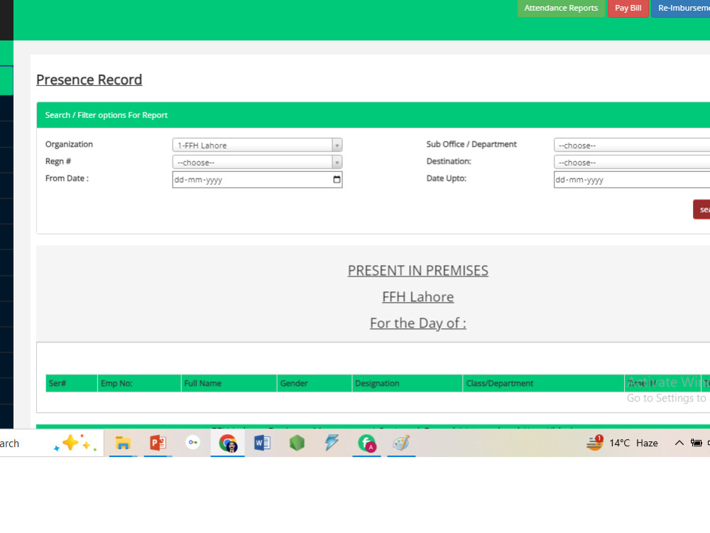Show hidden system tray icons

tap(679, 443)
